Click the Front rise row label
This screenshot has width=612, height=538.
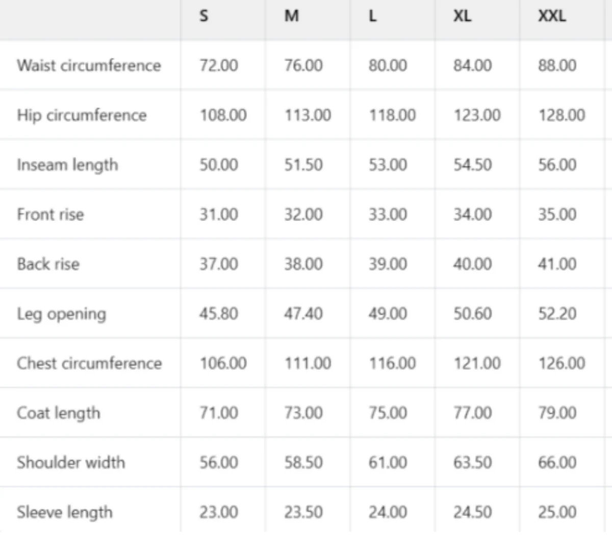click(50, 214)
